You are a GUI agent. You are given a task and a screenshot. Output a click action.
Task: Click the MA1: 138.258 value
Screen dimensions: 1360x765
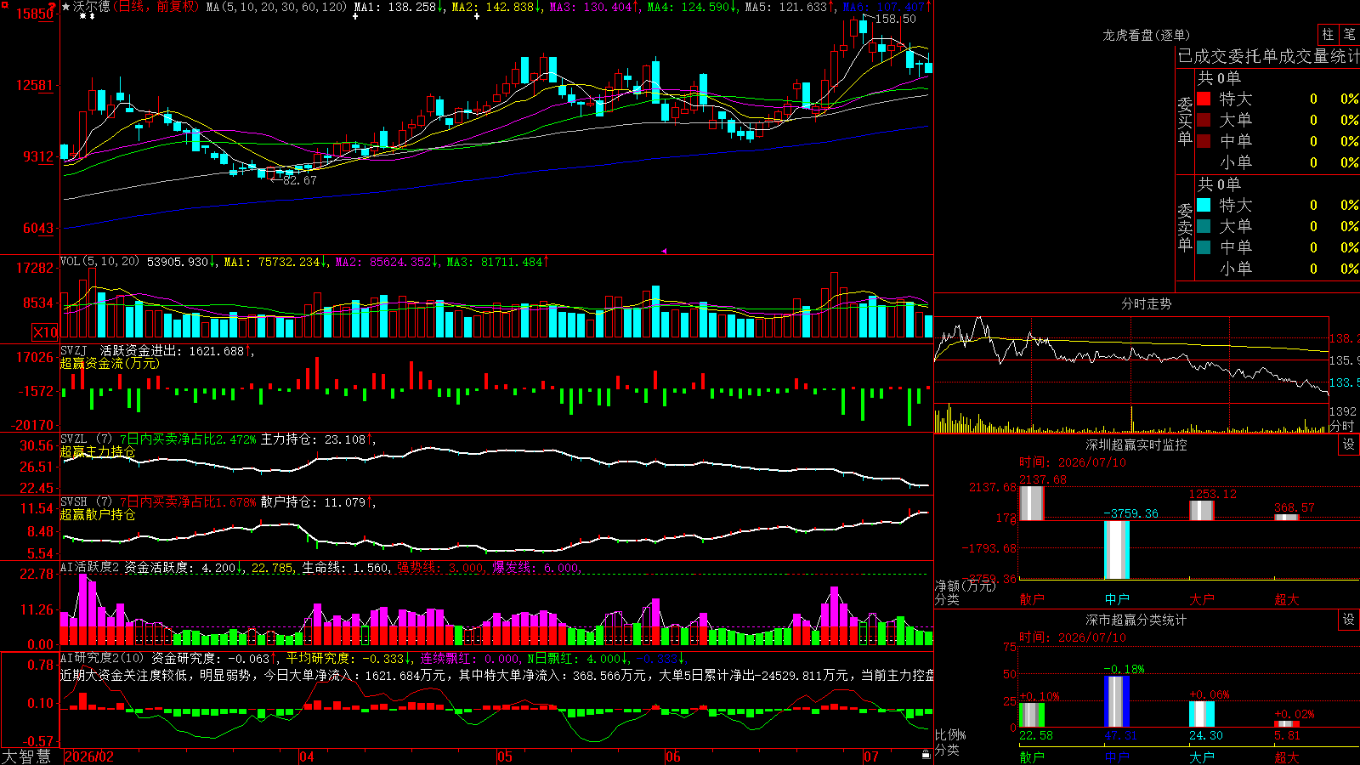(399, 7)
